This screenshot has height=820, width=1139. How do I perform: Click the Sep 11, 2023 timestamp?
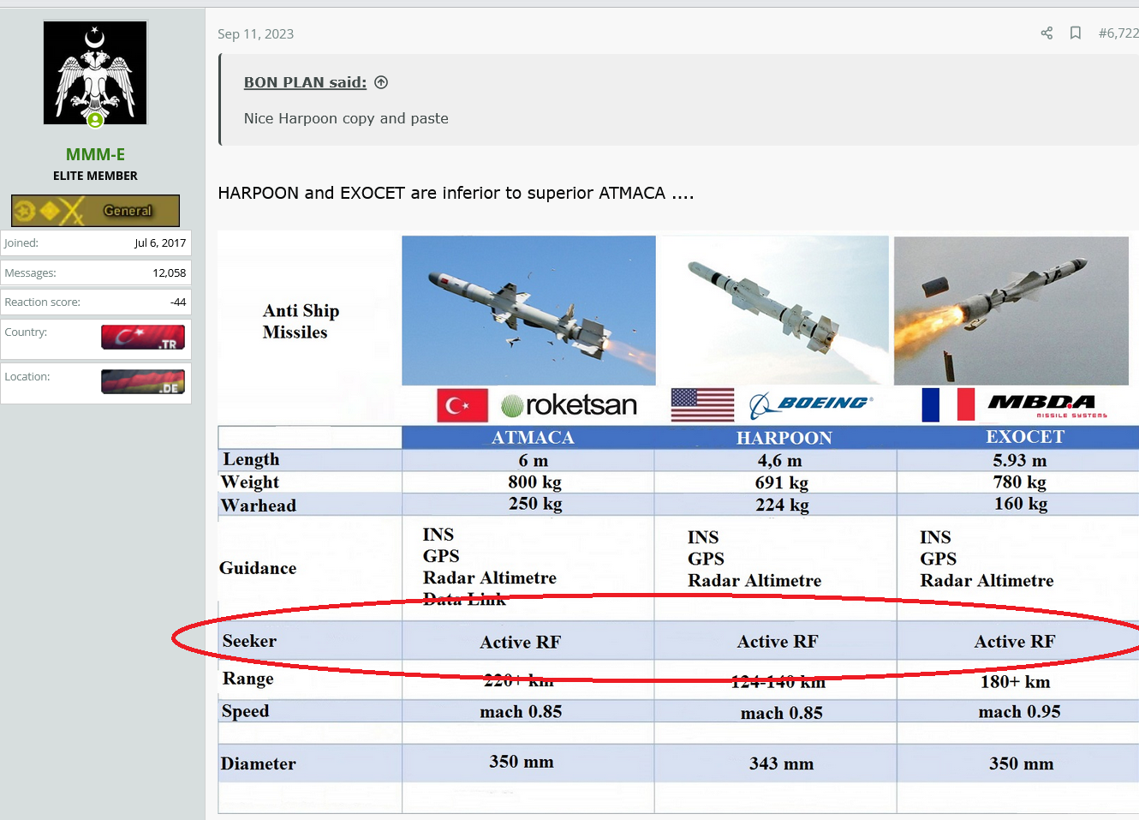pos(255,34)
